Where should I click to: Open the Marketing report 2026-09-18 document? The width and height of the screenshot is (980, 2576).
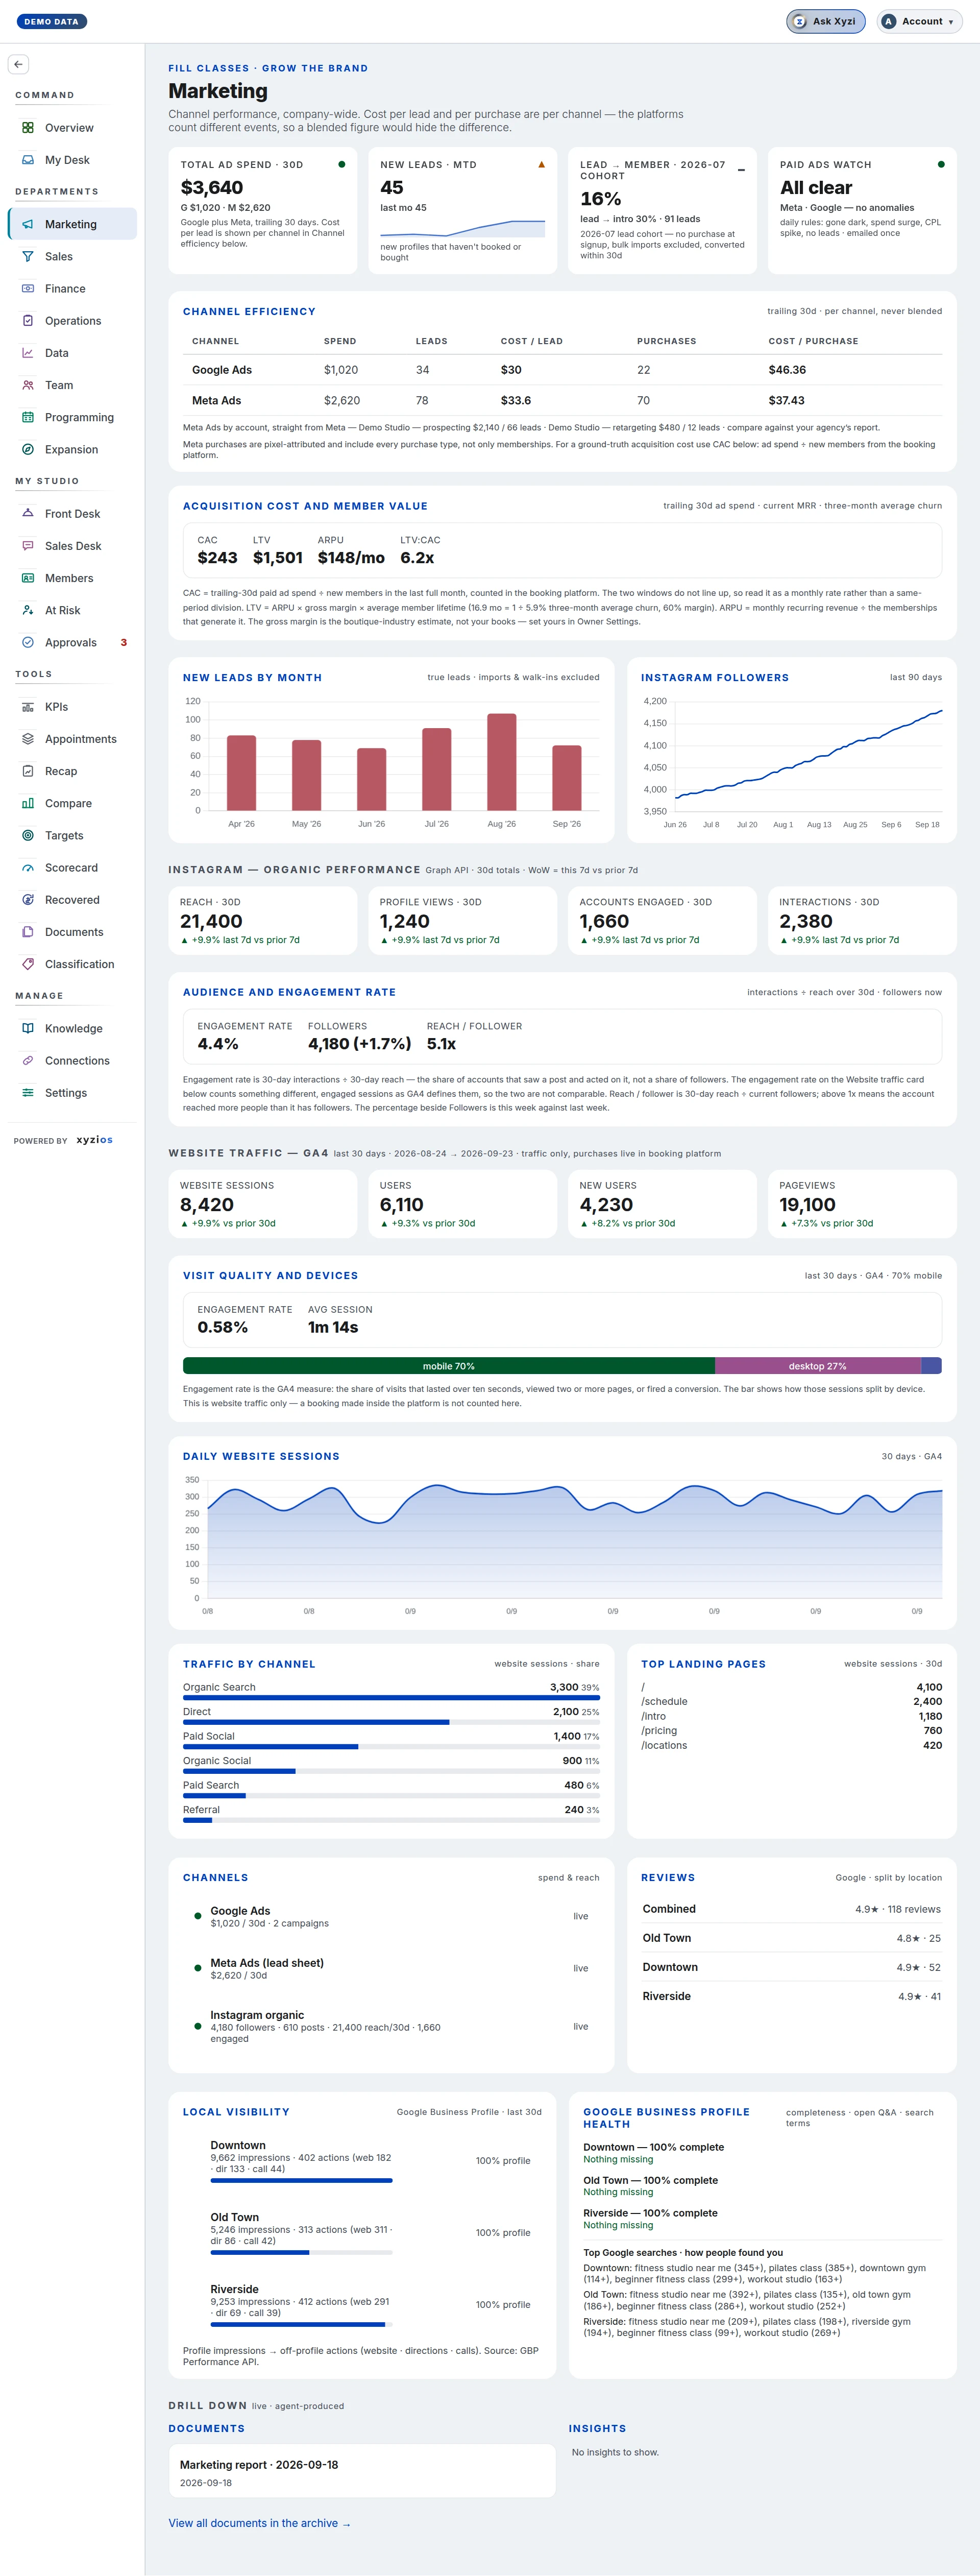point(362,2470)
